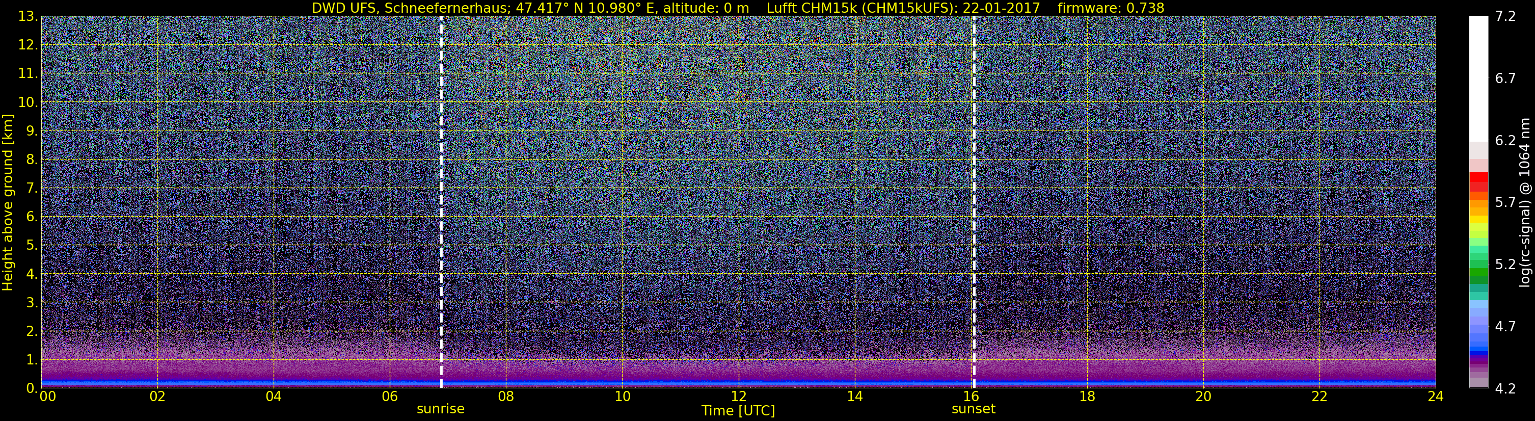Click the time axis tick label 04
This screenshot has height=421, width=1535.
273,397
